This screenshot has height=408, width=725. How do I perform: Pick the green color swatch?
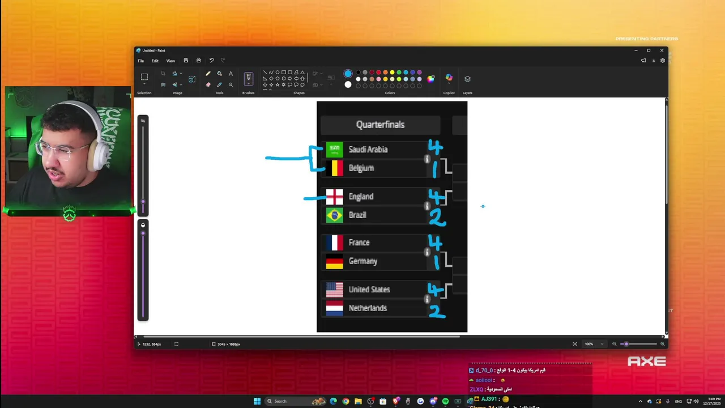pos(399,72)
